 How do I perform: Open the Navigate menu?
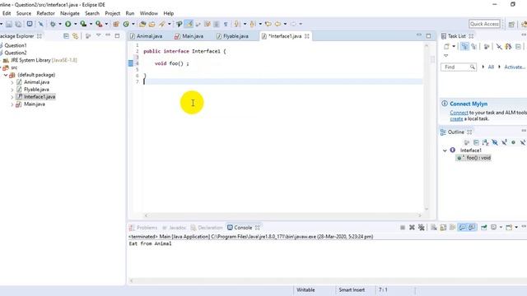pyautogui.click(x=70, y=13)
